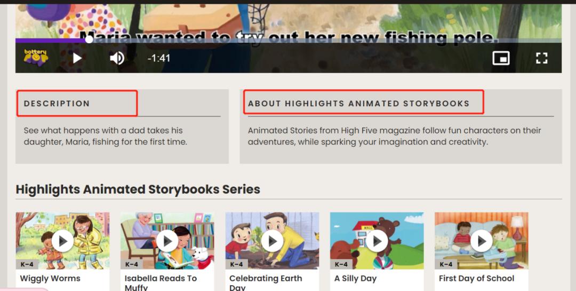Open the A Silly Day title link
Viewport: 576px width, 291px height.
tap(355, 278)
